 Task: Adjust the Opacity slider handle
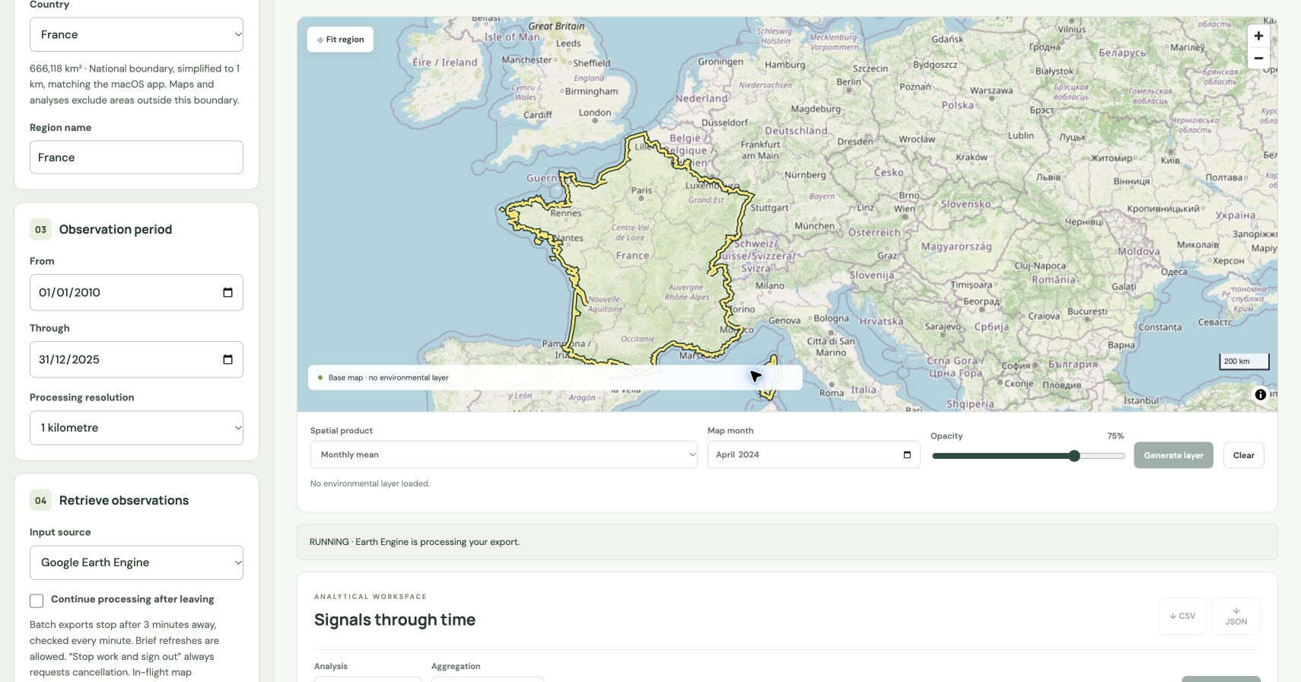point(1074,456)
